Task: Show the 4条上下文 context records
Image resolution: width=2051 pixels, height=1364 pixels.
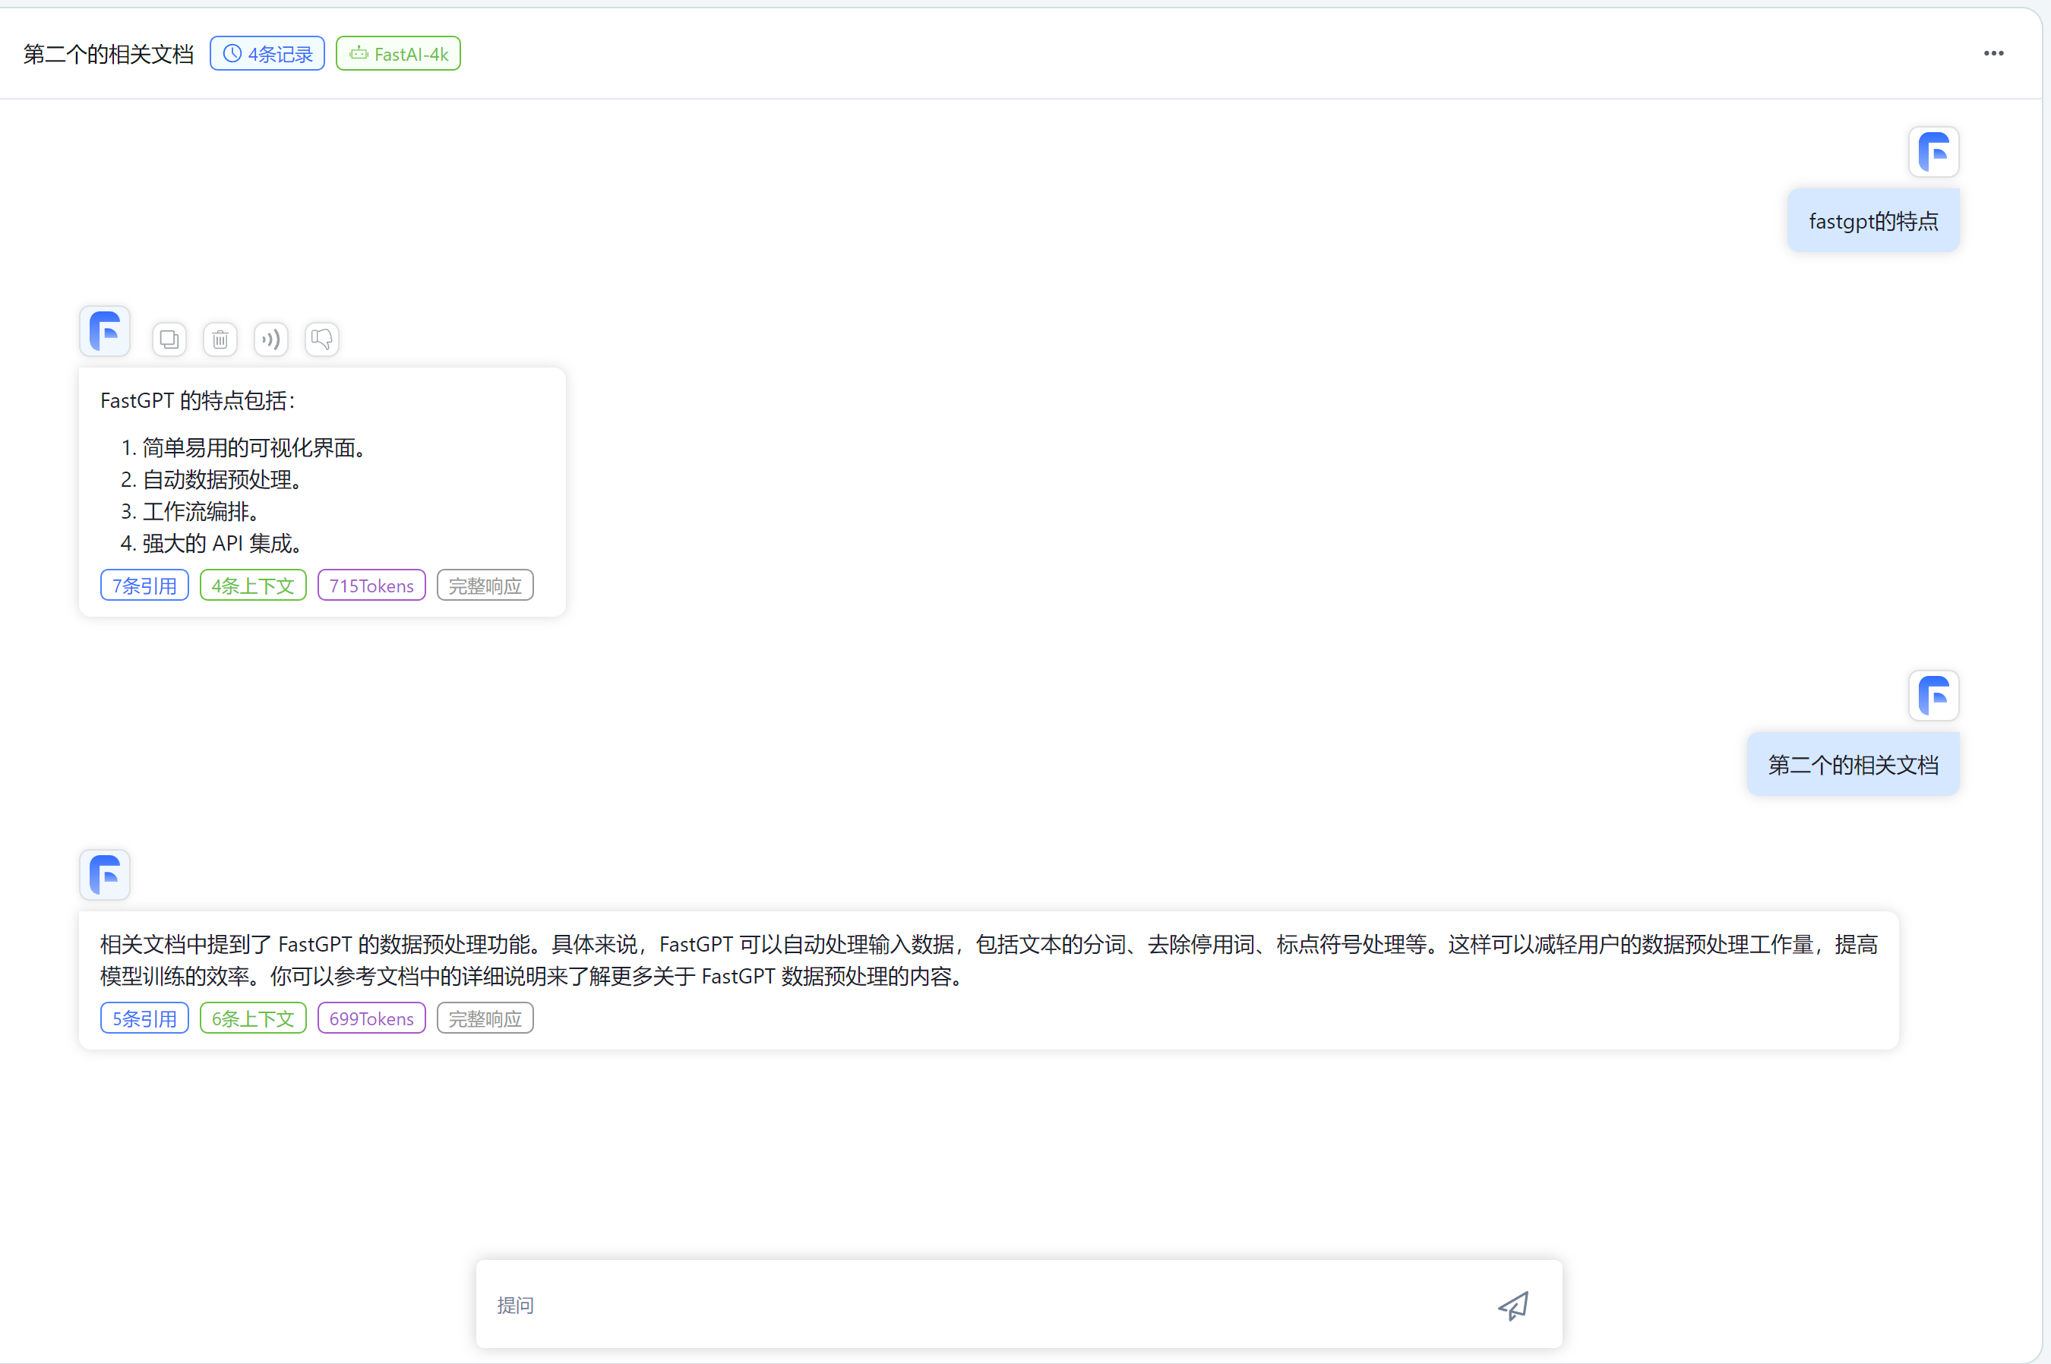Action: (253, 586)
